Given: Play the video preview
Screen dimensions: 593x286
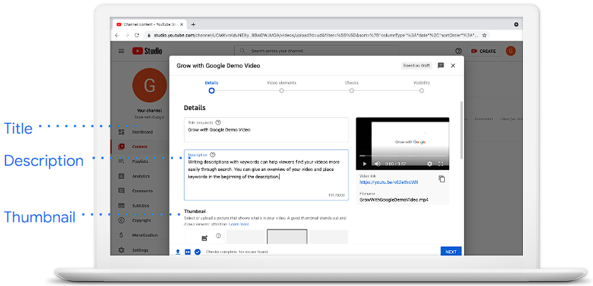Looking at the screenshot, I should (x=365, y=164).
